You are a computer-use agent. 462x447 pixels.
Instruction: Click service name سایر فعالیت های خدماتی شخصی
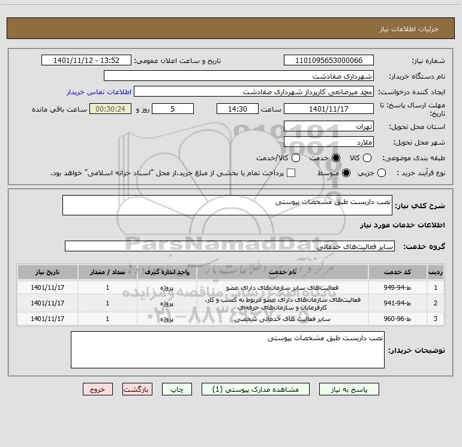click(282, 319)
